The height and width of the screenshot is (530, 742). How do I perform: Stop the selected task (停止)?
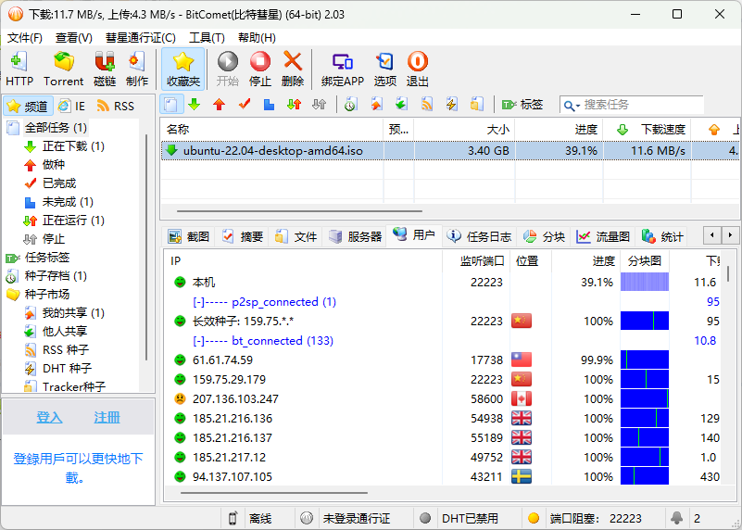point(259,69)
